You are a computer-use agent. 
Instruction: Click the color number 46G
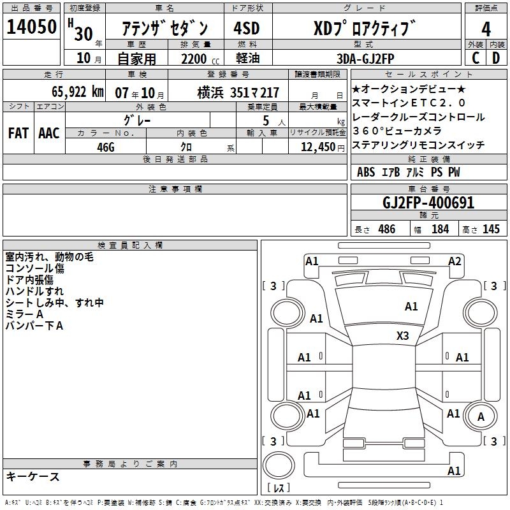pos(106,146)
